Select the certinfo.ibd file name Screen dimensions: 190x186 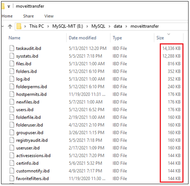coord(27,163)
